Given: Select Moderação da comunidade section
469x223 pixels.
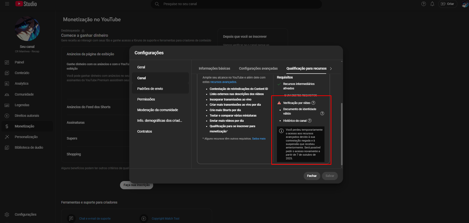Looking at the screenshot, I should pos(160,110).
